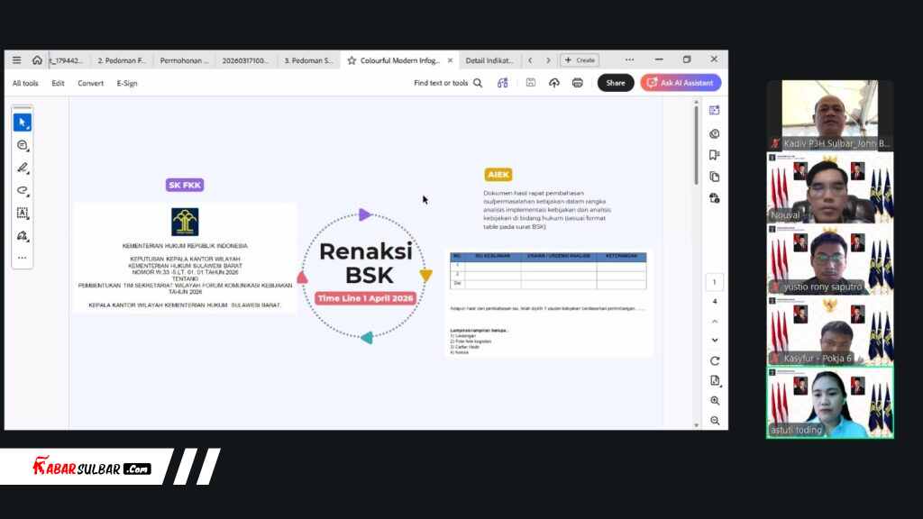
Task: Click the current page number box
Action: click(x=715, y=282)
